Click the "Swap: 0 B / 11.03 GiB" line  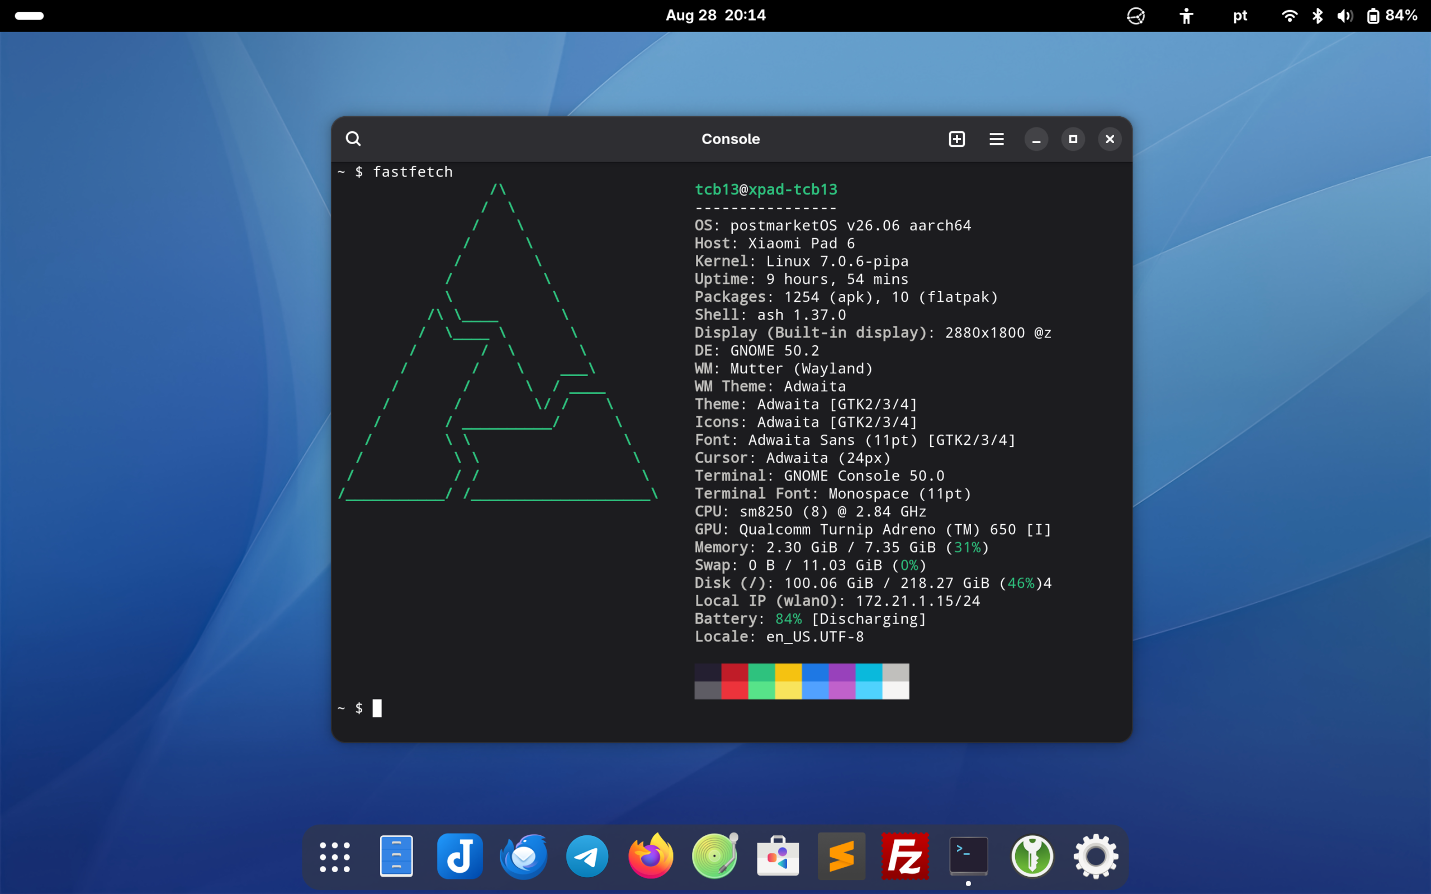pyautogui.click(x=810, y=565)
